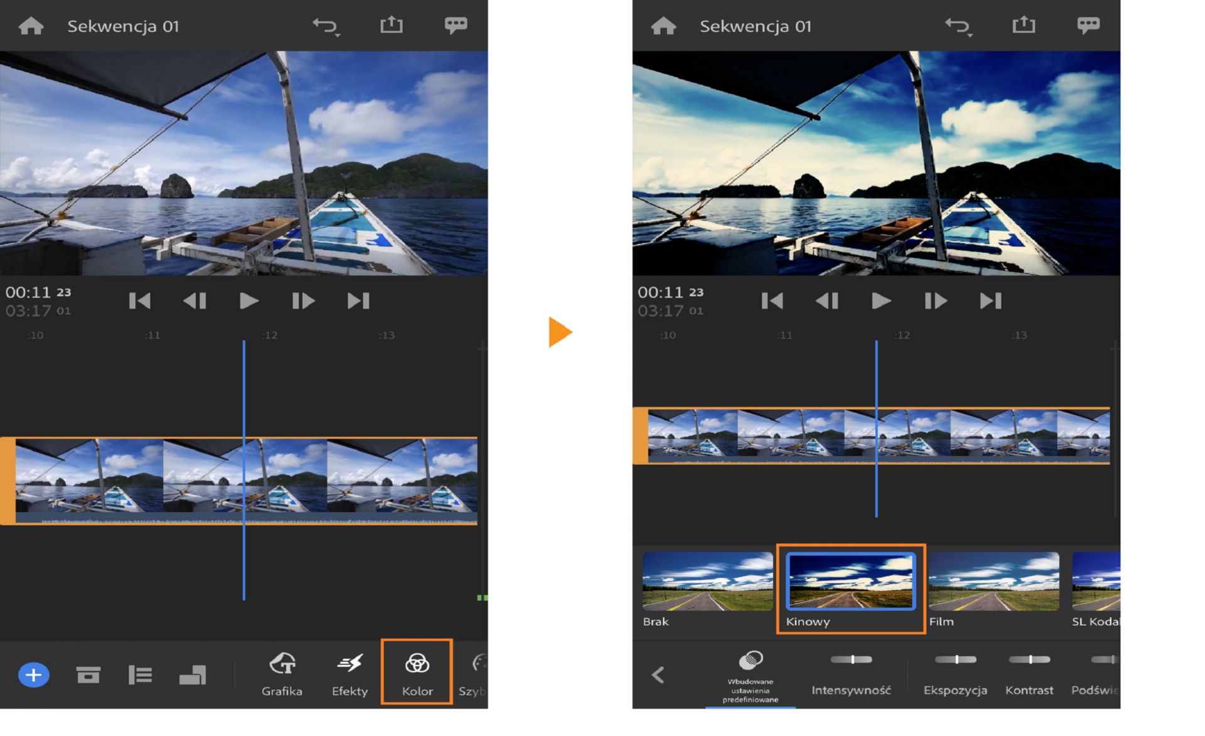
Task: Choose the Film color preset
Action: click(x=993, y=582)
